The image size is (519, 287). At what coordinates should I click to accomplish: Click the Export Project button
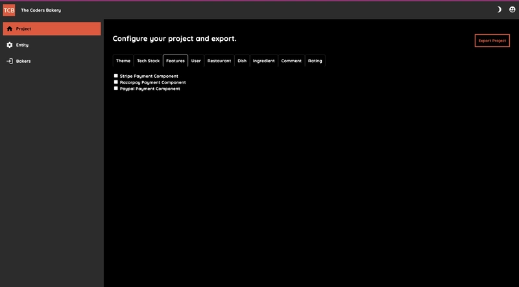(492, 41)
